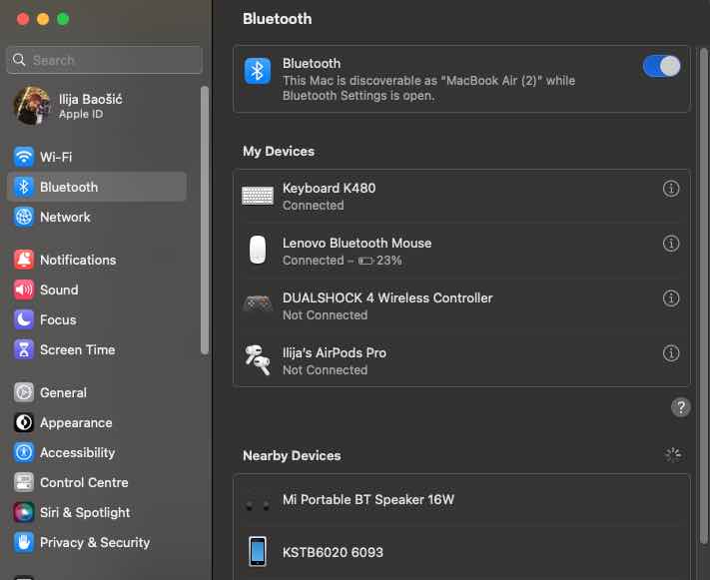Select Mi Portable BT Speaker 16W
Screen dimensions: 710x580
[x=367, y=500]
